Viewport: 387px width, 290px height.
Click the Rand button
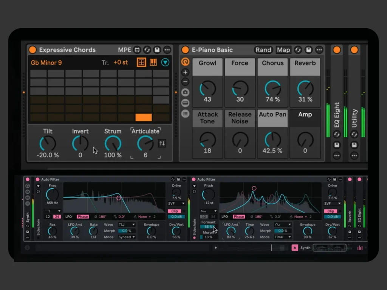click(x=263, y=50)
